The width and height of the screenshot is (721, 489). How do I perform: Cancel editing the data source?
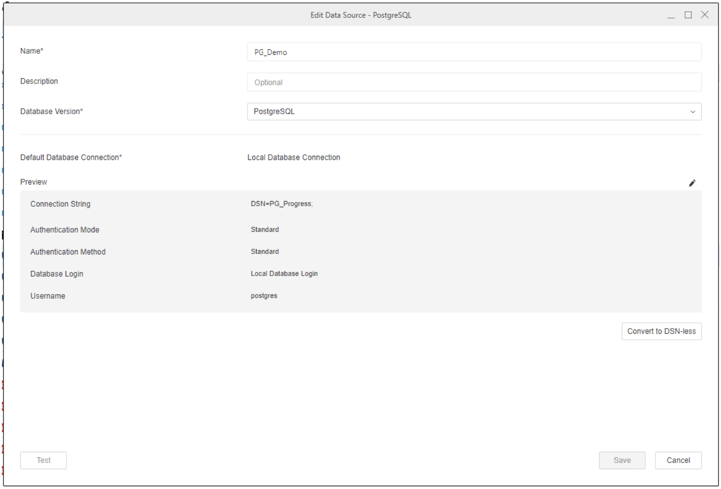(678, 460)
